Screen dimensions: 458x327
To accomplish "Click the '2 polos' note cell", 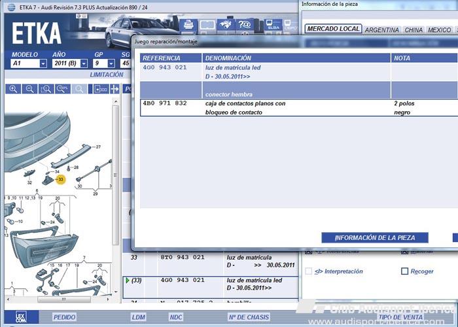I will pyautogui.click(x=404, y=103).
